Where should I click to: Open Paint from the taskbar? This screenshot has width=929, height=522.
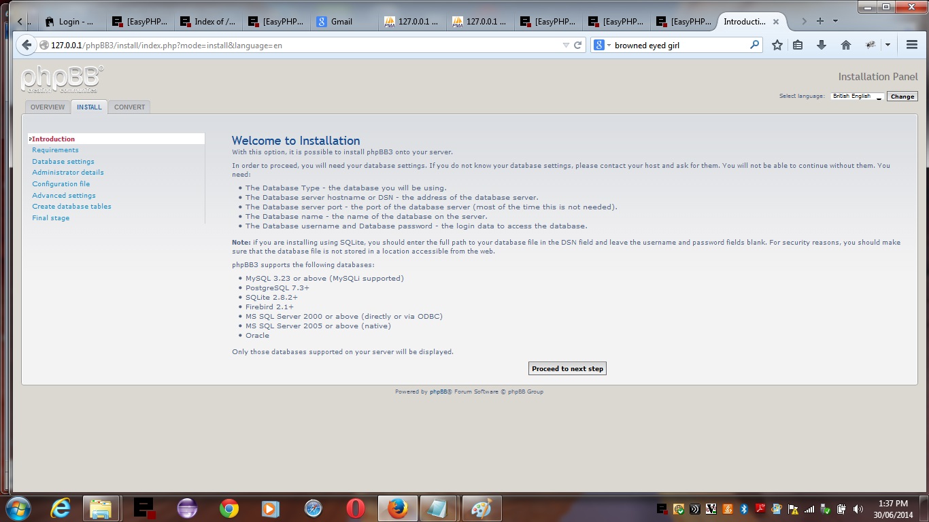[482, 508]
